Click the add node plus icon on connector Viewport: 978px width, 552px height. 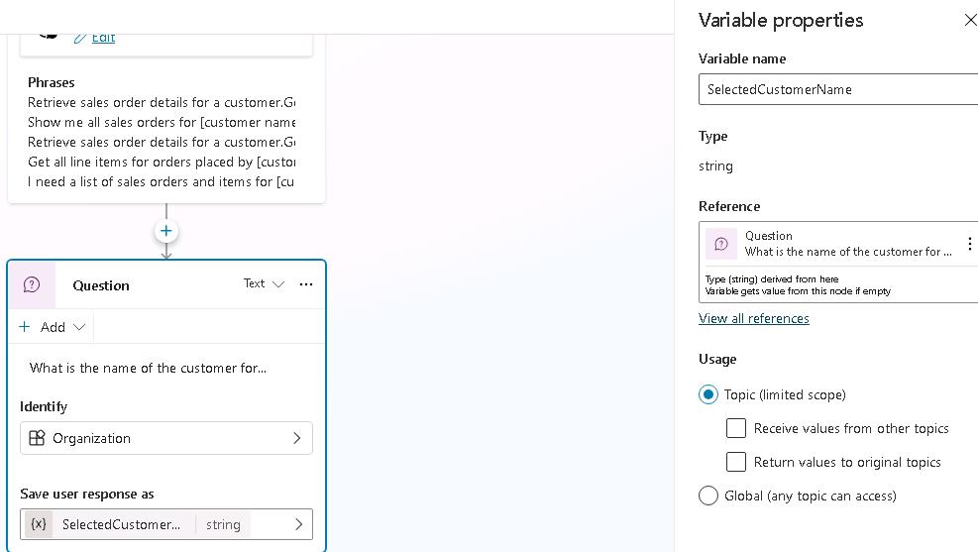[x=166, y=231]
